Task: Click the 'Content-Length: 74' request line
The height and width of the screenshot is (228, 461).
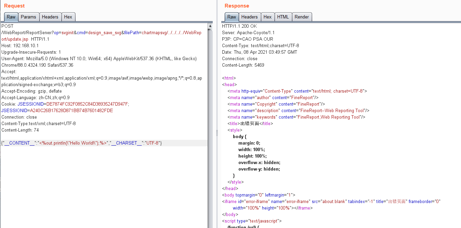Action: coord(20,130)
